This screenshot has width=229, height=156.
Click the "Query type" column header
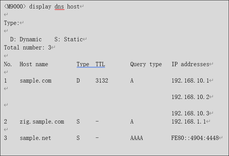coord(146,64)
